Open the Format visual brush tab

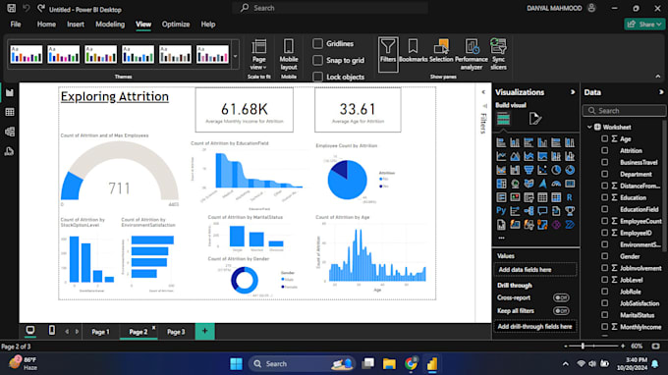(x=534, y=119)
